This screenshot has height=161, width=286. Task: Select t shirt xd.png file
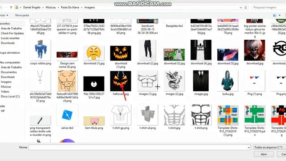point(147,117)
